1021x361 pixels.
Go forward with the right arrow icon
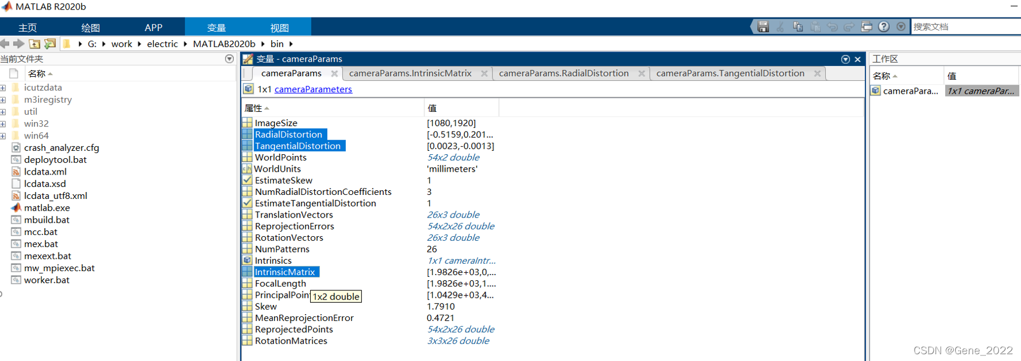click(x=19, y=44)
